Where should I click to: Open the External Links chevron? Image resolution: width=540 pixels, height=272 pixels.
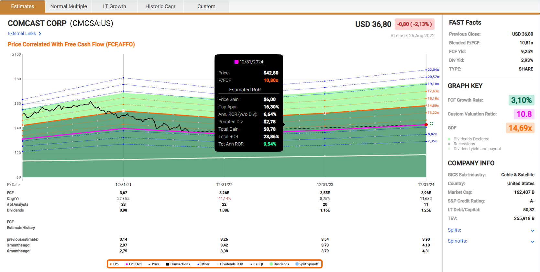(40, 34)
